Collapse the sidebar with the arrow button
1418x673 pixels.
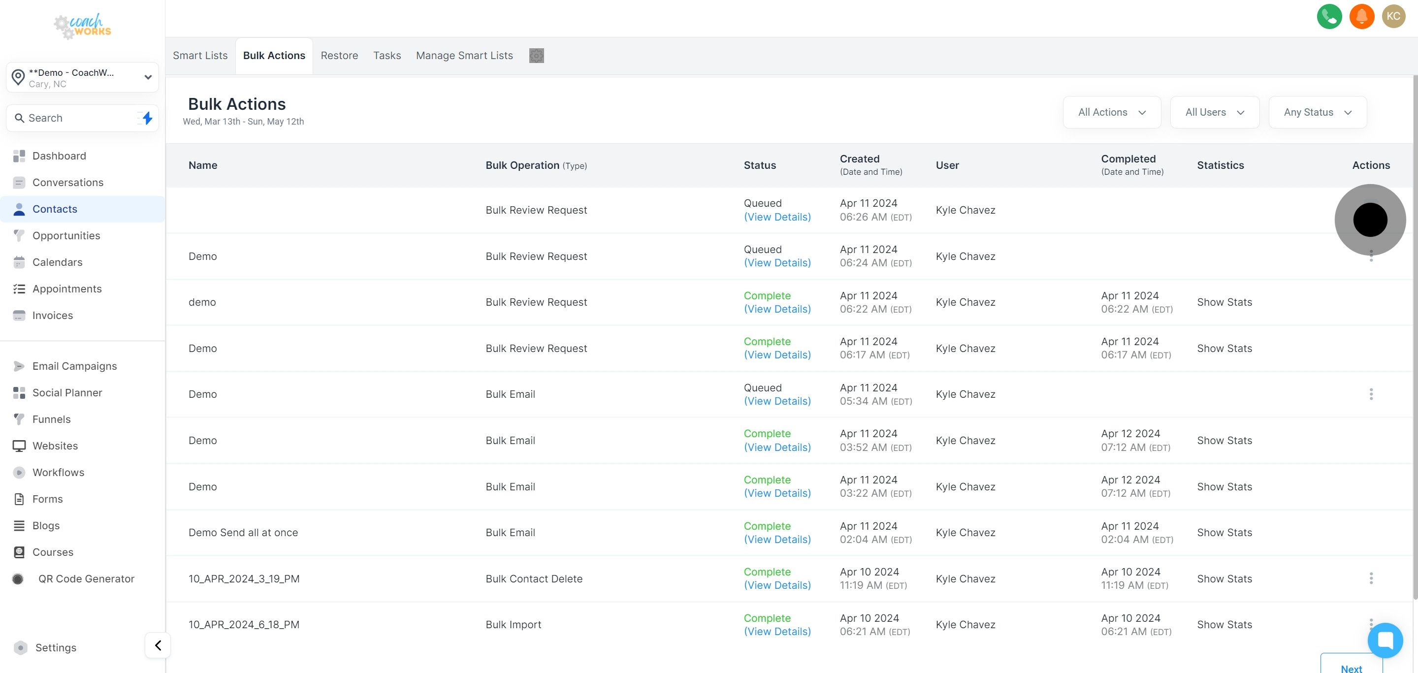tap(158, 645)
